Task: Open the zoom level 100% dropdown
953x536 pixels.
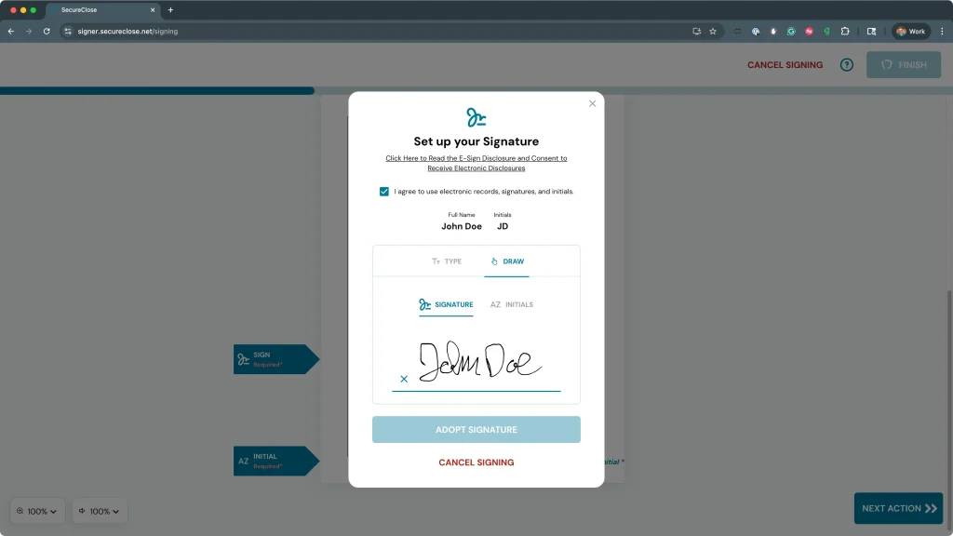Action: [37, 511]
